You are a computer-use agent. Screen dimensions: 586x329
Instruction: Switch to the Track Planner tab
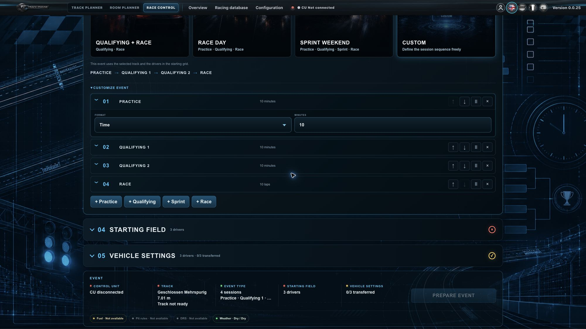[x=87, y=8]
